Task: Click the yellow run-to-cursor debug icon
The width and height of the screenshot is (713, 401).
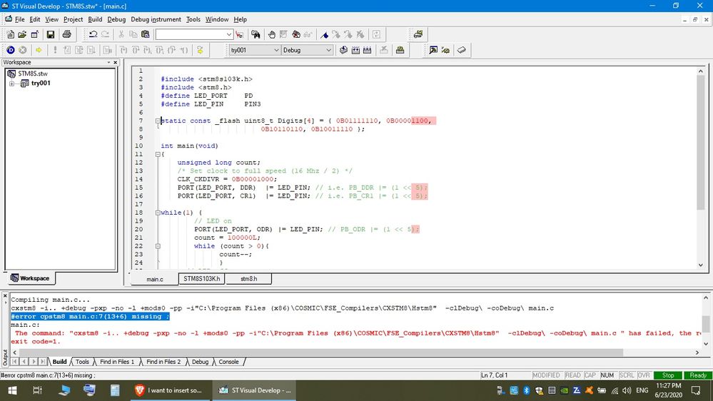Action: click(x=200, y=50)
